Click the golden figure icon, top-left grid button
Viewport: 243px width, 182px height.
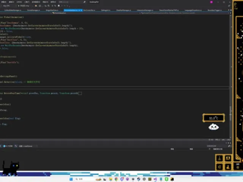(219, 158)
